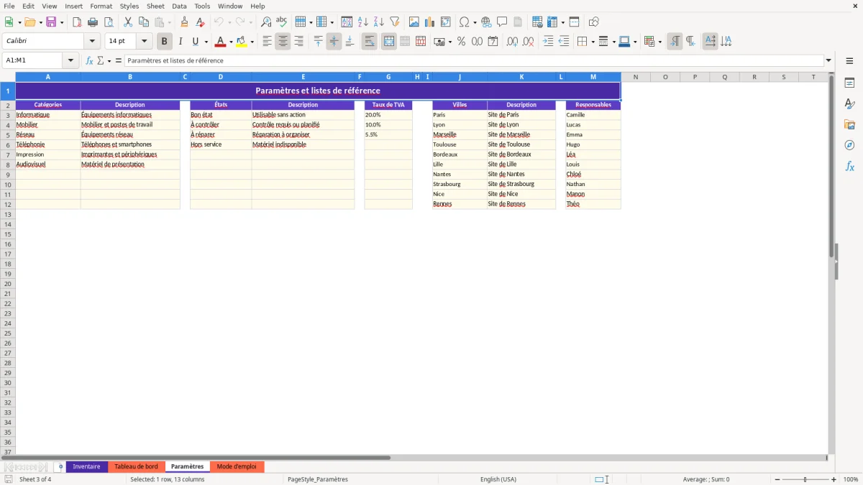Click Increase Indent icon
The width and height of the screenshot is (863, 485).
tap(548, 42)
